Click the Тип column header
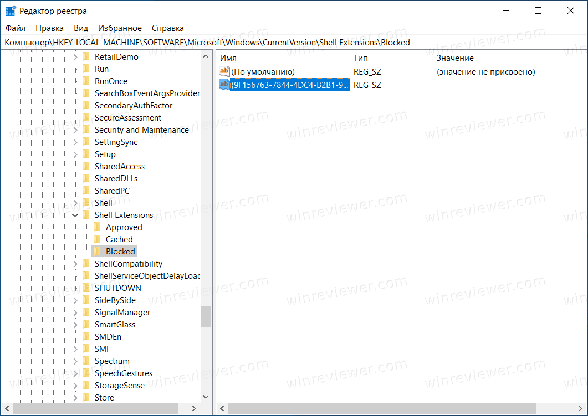 point(392,58)
